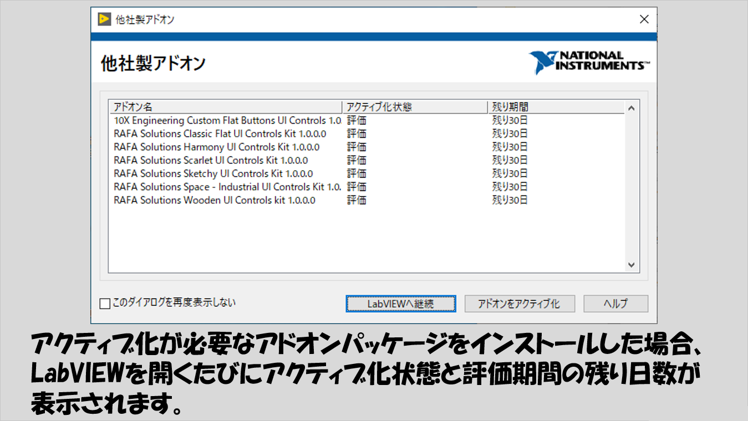Select RAFA Solutions Scarlet UI Controls Kit
Image resolution: width=748 pixels, height=421 pixels.
367,160
